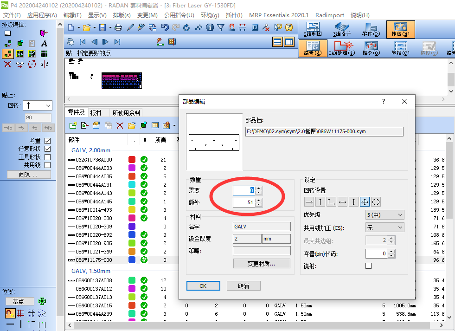Screen dimensions: 455x331
Task: Click the Filter funnel toolbar icon
Action: [x=220, y=27]
